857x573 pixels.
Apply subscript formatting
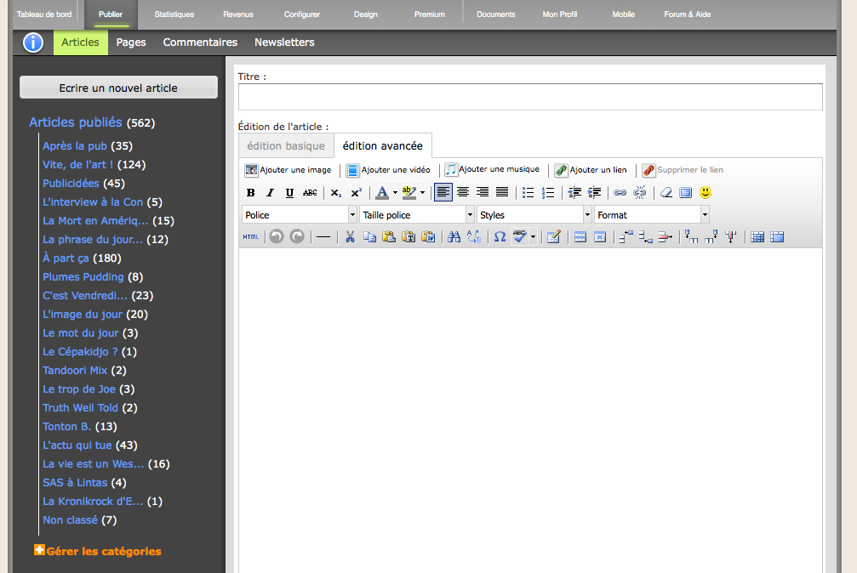336,192
